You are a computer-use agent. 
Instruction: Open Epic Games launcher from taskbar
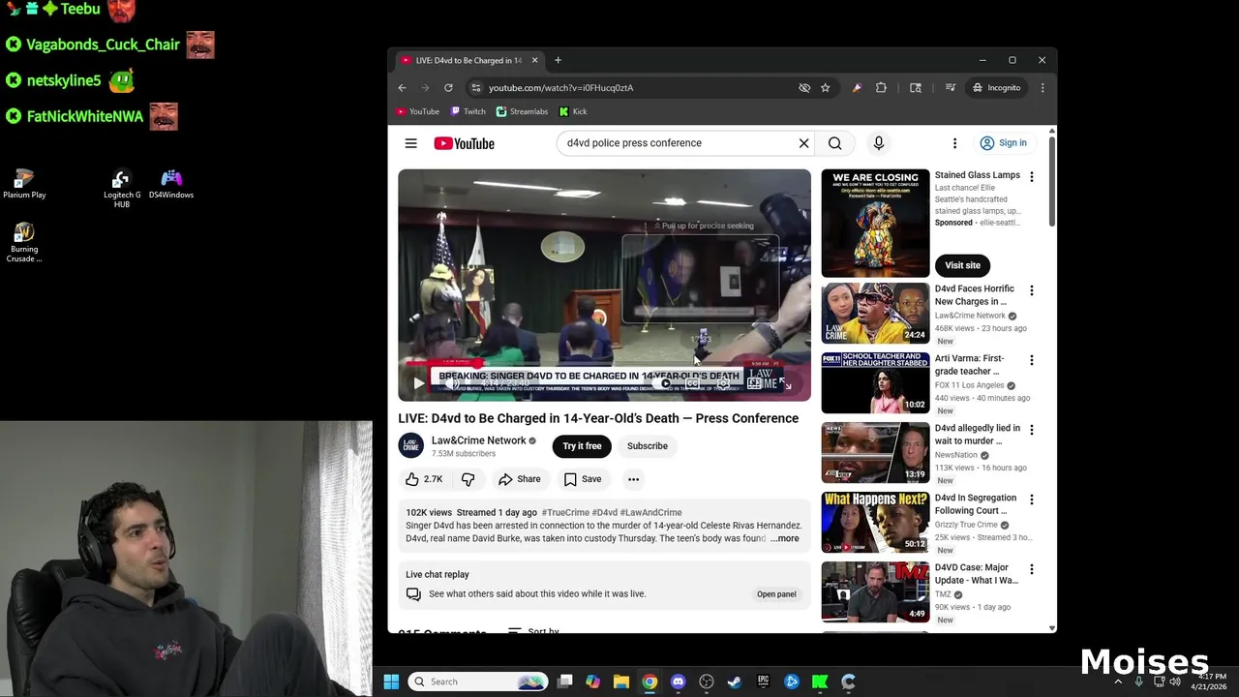point(763,682)
